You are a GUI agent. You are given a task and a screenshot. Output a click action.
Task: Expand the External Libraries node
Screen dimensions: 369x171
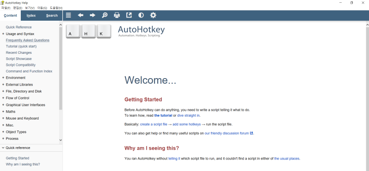tap(3, 85)
